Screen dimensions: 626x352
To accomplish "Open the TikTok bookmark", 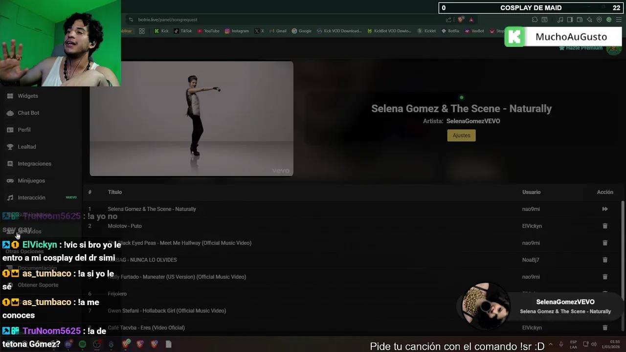I will (x=183, y=31).
